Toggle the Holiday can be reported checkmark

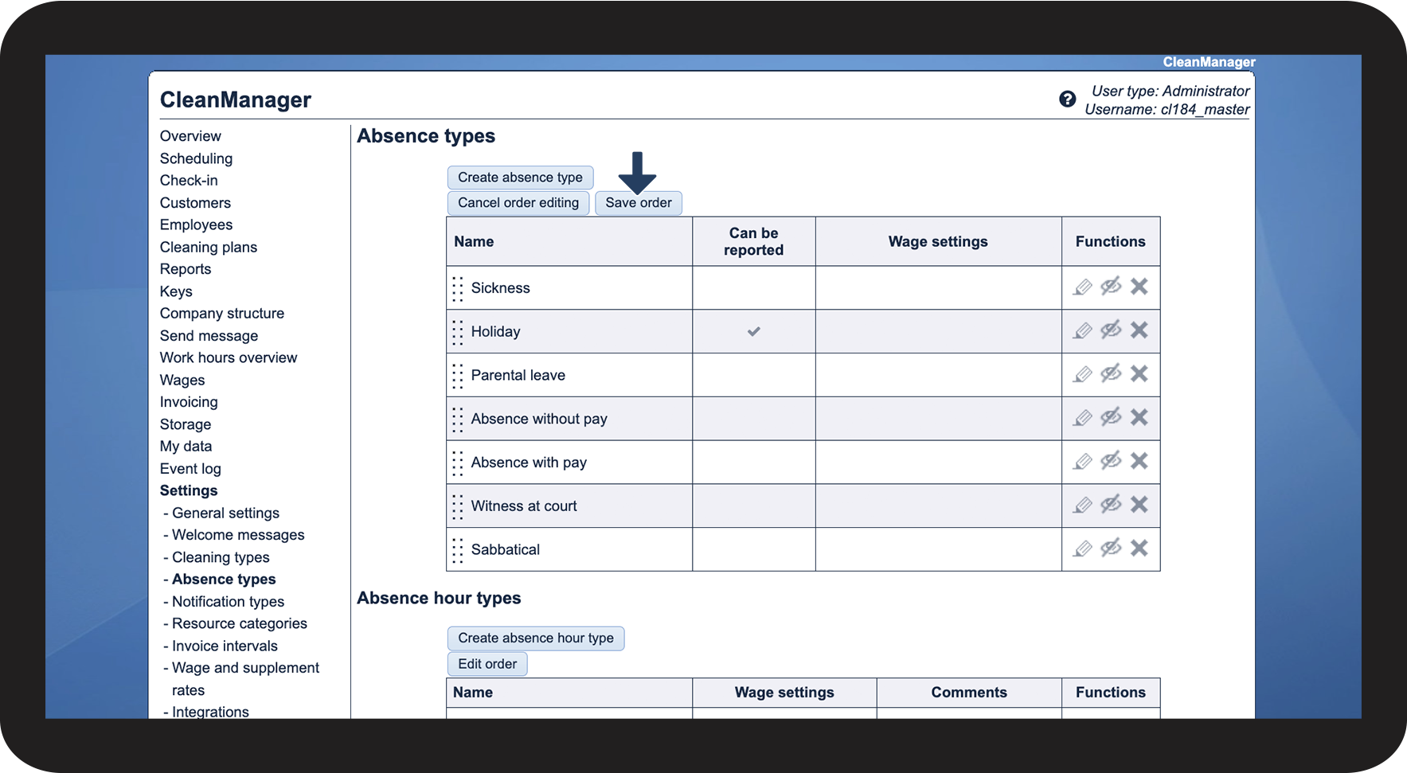(x=753, y=331)
